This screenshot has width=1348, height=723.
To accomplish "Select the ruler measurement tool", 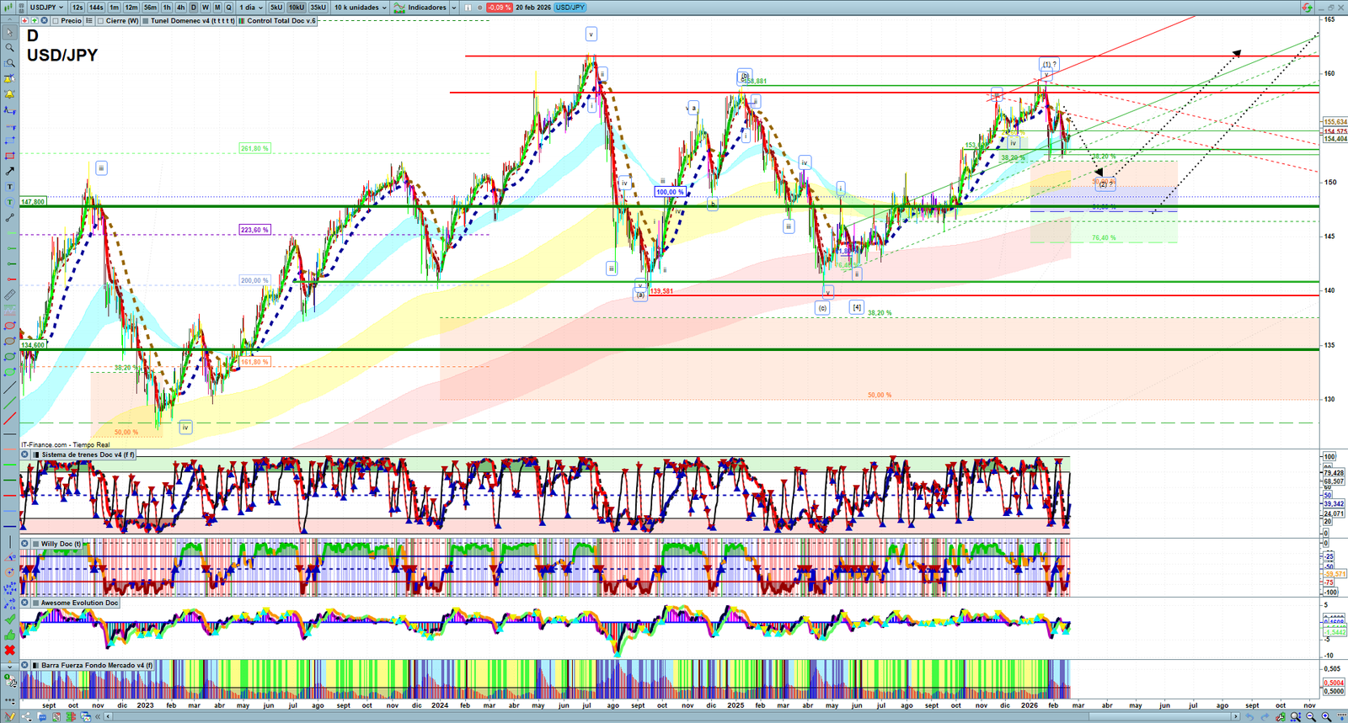I will pos(9,295).
